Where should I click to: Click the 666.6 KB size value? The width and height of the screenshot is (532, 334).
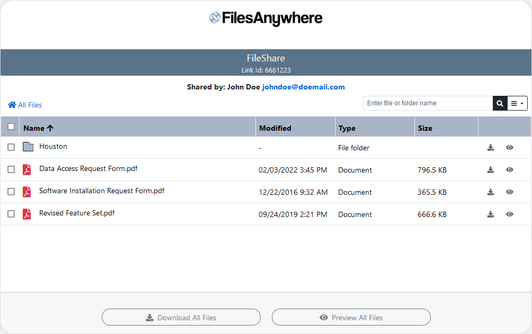tap(432, 214)
